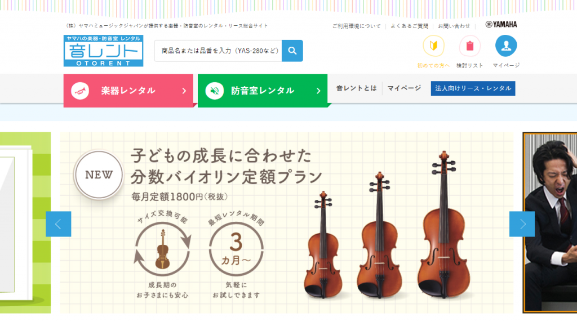Open the 検討リスト clipboard icon
The height and width of the screenshot is (322, 577).
click(469, 46)
